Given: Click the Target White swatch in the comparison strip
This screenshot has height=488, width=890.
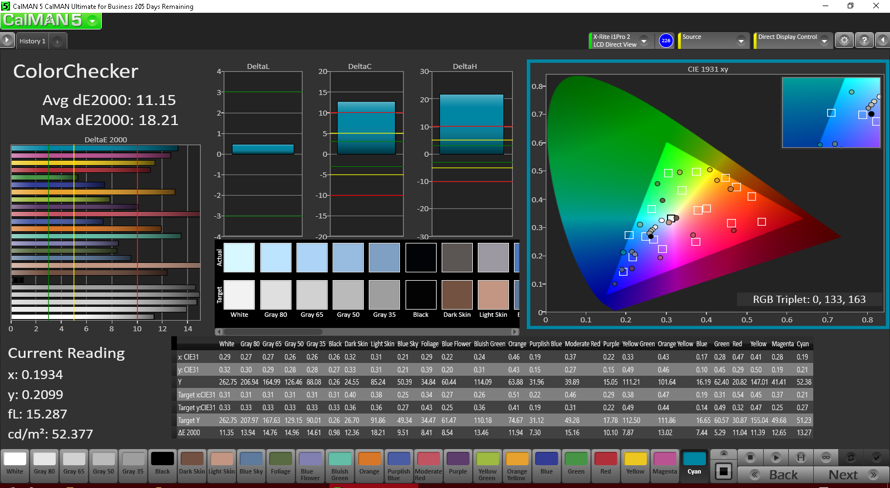Looking at the screenshot, I should coord(239,295).
